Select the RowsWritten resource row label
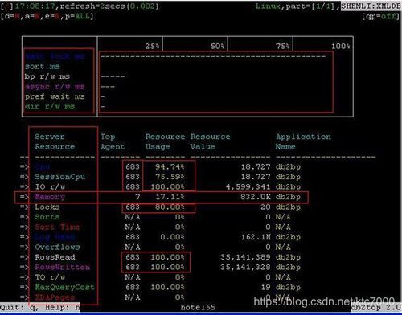This screenshot has height=315, width=402. click(63, 267)
